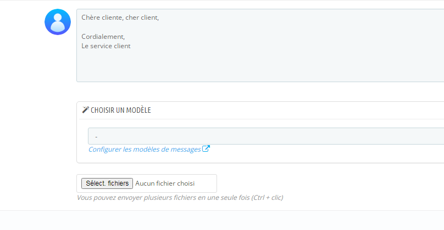Click the multiple-files hint text "Ctrl + clic"
444x230 pixels.
point(267,197)
